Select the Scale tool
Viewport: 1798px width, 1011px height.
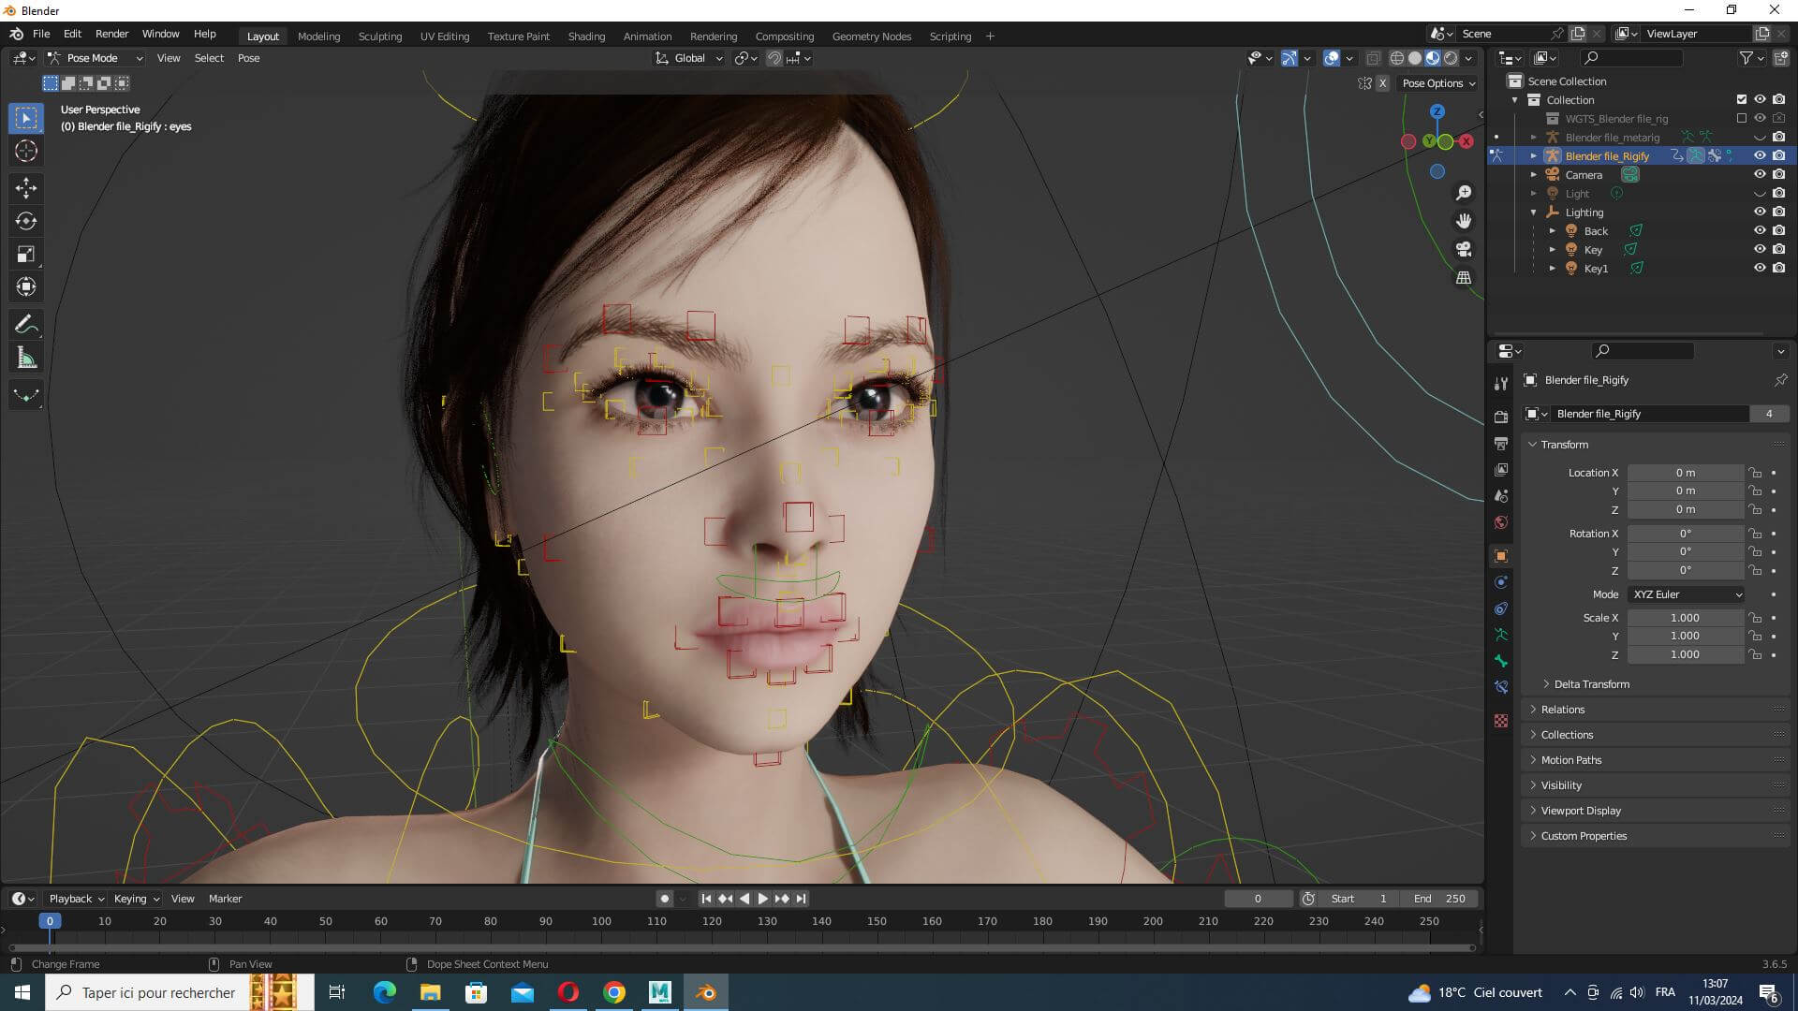tap(26, 255)
